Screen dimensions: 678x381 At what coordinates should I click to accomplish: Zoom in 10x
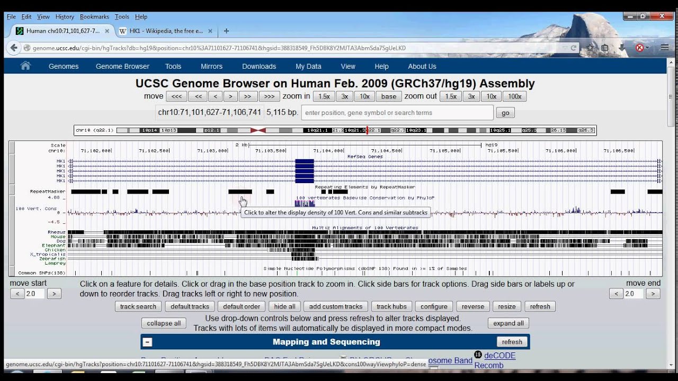pos(365,96)
